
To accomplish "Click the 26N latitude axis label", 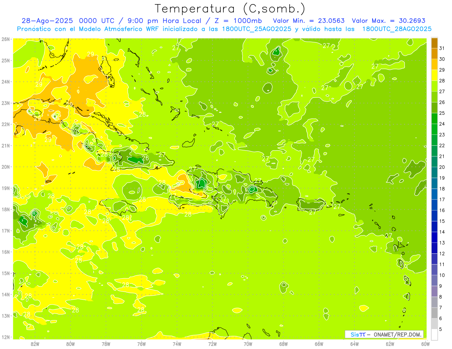I will (x=6, y=39).
